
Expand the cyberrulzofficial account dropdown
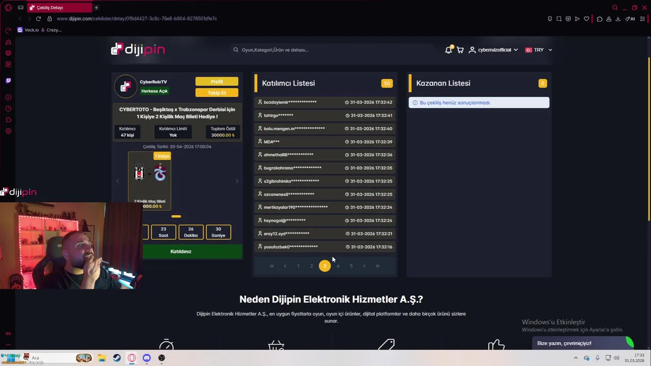point(493,50)
